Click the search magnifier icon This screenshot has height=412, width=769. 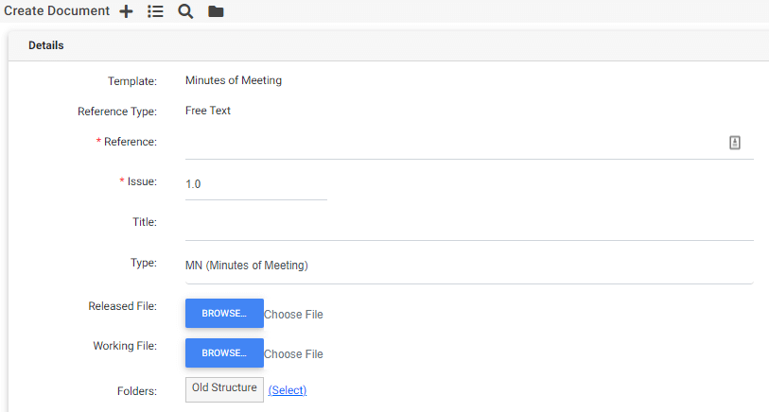click(x=185, y=11)
